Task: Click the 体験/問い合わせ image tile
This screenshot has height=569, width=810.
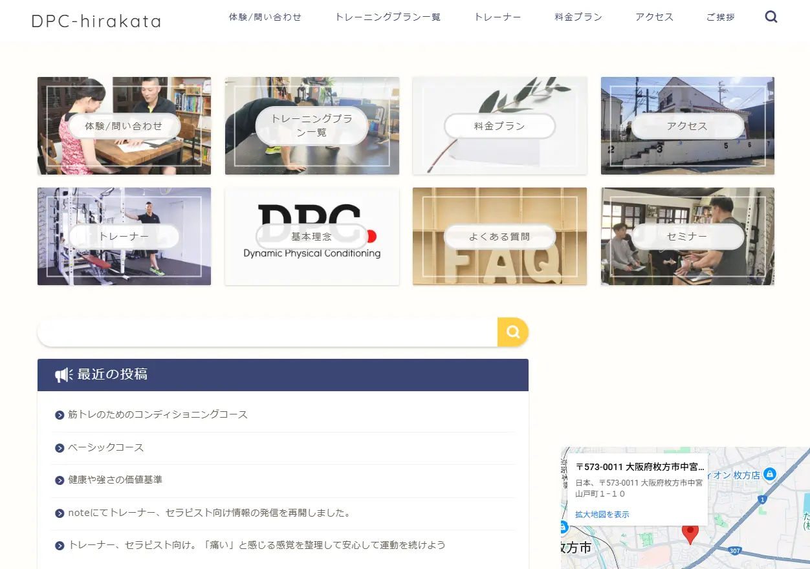Action: (x=124, y=126)
